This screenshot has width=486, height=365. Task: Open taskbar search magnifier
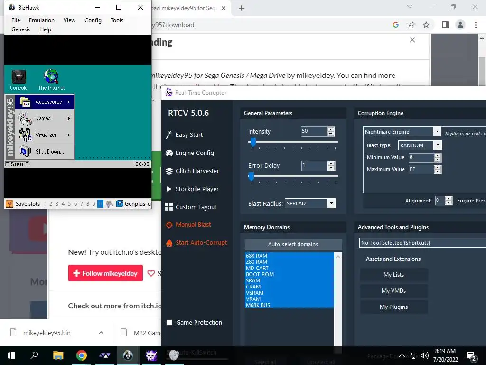tap(34, 355)
